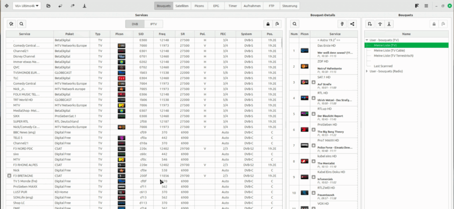Switch the services list to IPTV

(x=153, y=24)
